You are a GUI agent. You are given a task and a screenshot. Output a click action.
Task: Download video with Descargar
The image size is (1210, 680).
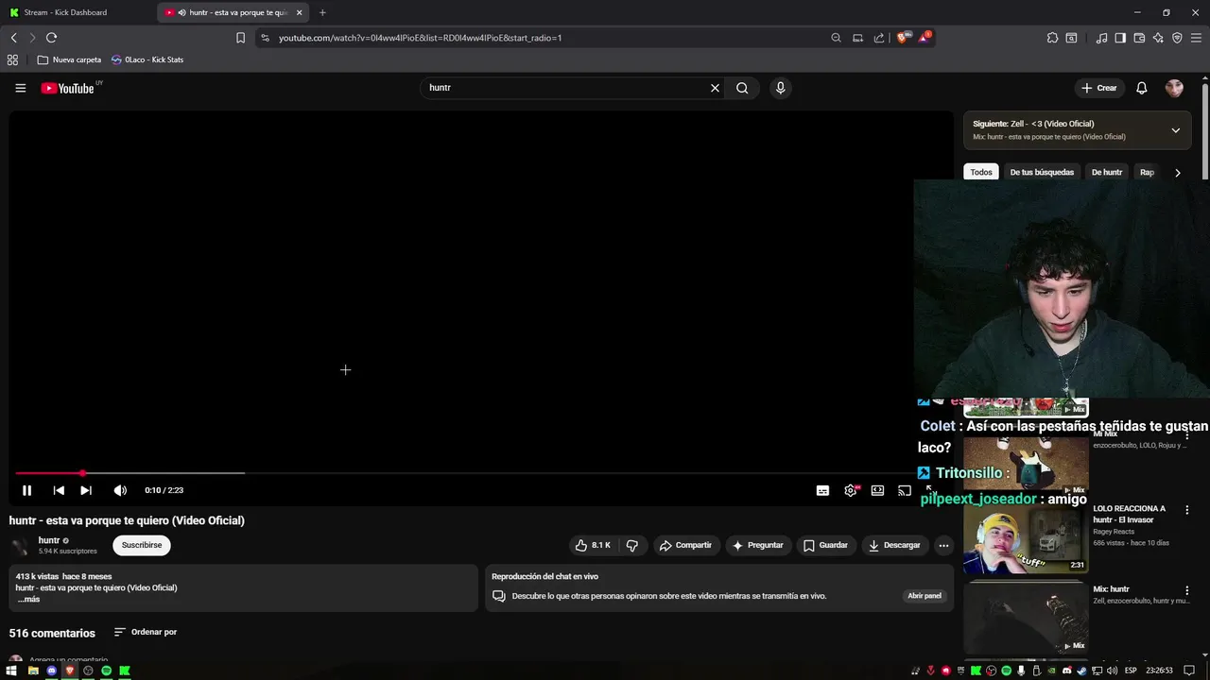[x=894, y=545]
